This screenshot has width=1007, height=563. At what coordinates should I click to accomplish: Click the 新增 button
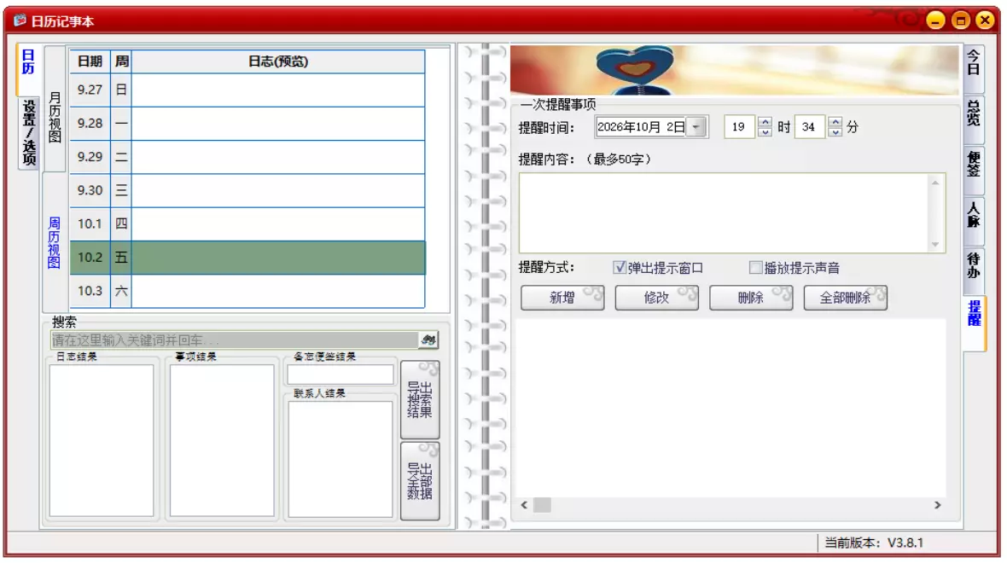click(562, 298)
